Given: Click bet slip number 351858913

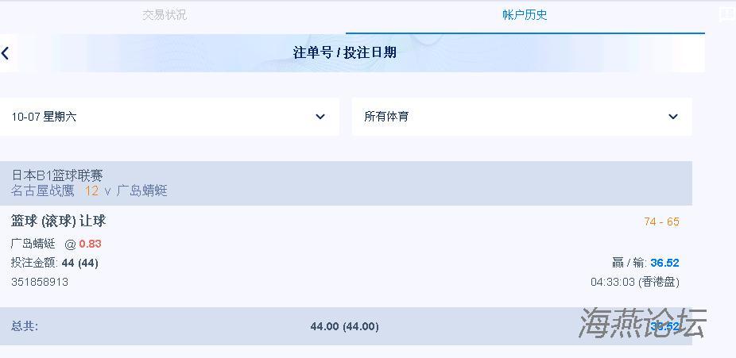Looking at the screenshot, I should pyautogui.click(x=40, y=282).
